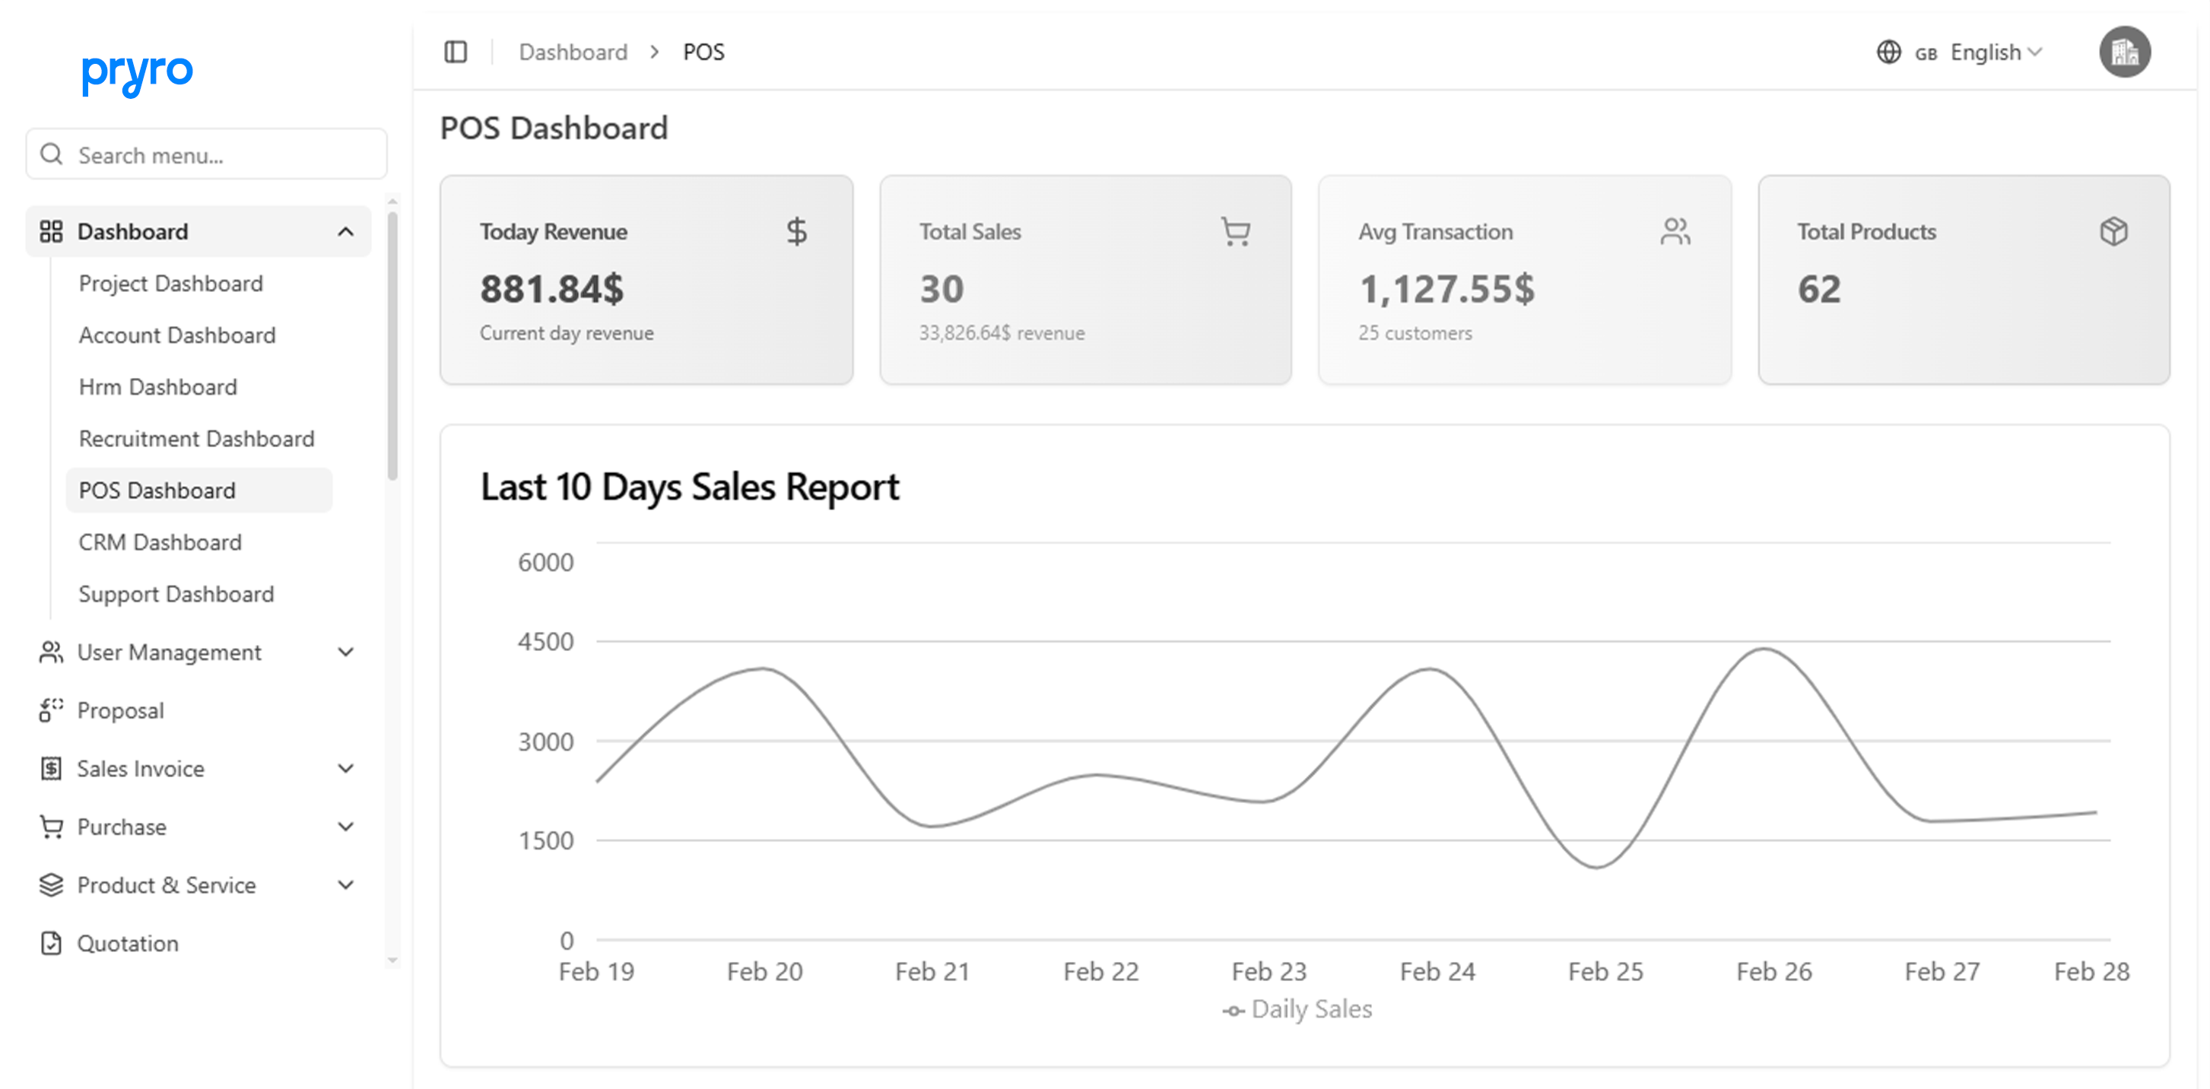Select the Hrm Dashboard menu item
This screenshot has width=2210, height=1089.
point(158,387)
